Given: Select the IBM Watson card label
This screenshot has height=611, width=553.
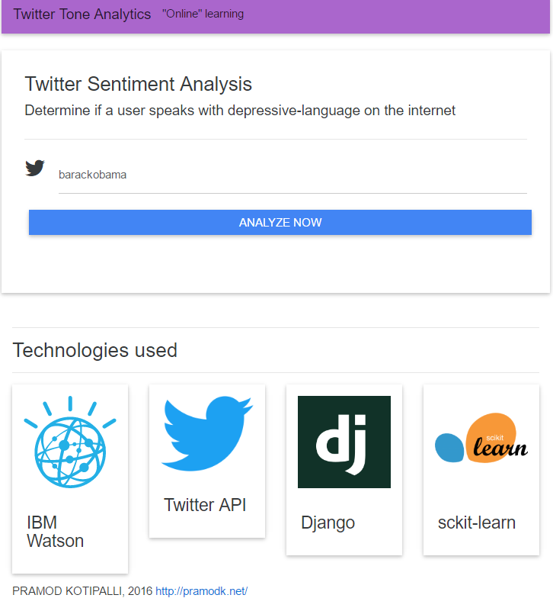Looking at the screenshot, I should 56,532.
